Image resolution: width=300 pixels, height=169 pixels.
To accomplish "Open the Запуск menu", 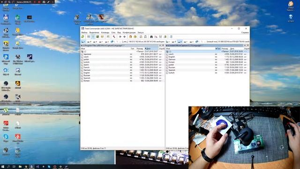I will coord(141,32).
